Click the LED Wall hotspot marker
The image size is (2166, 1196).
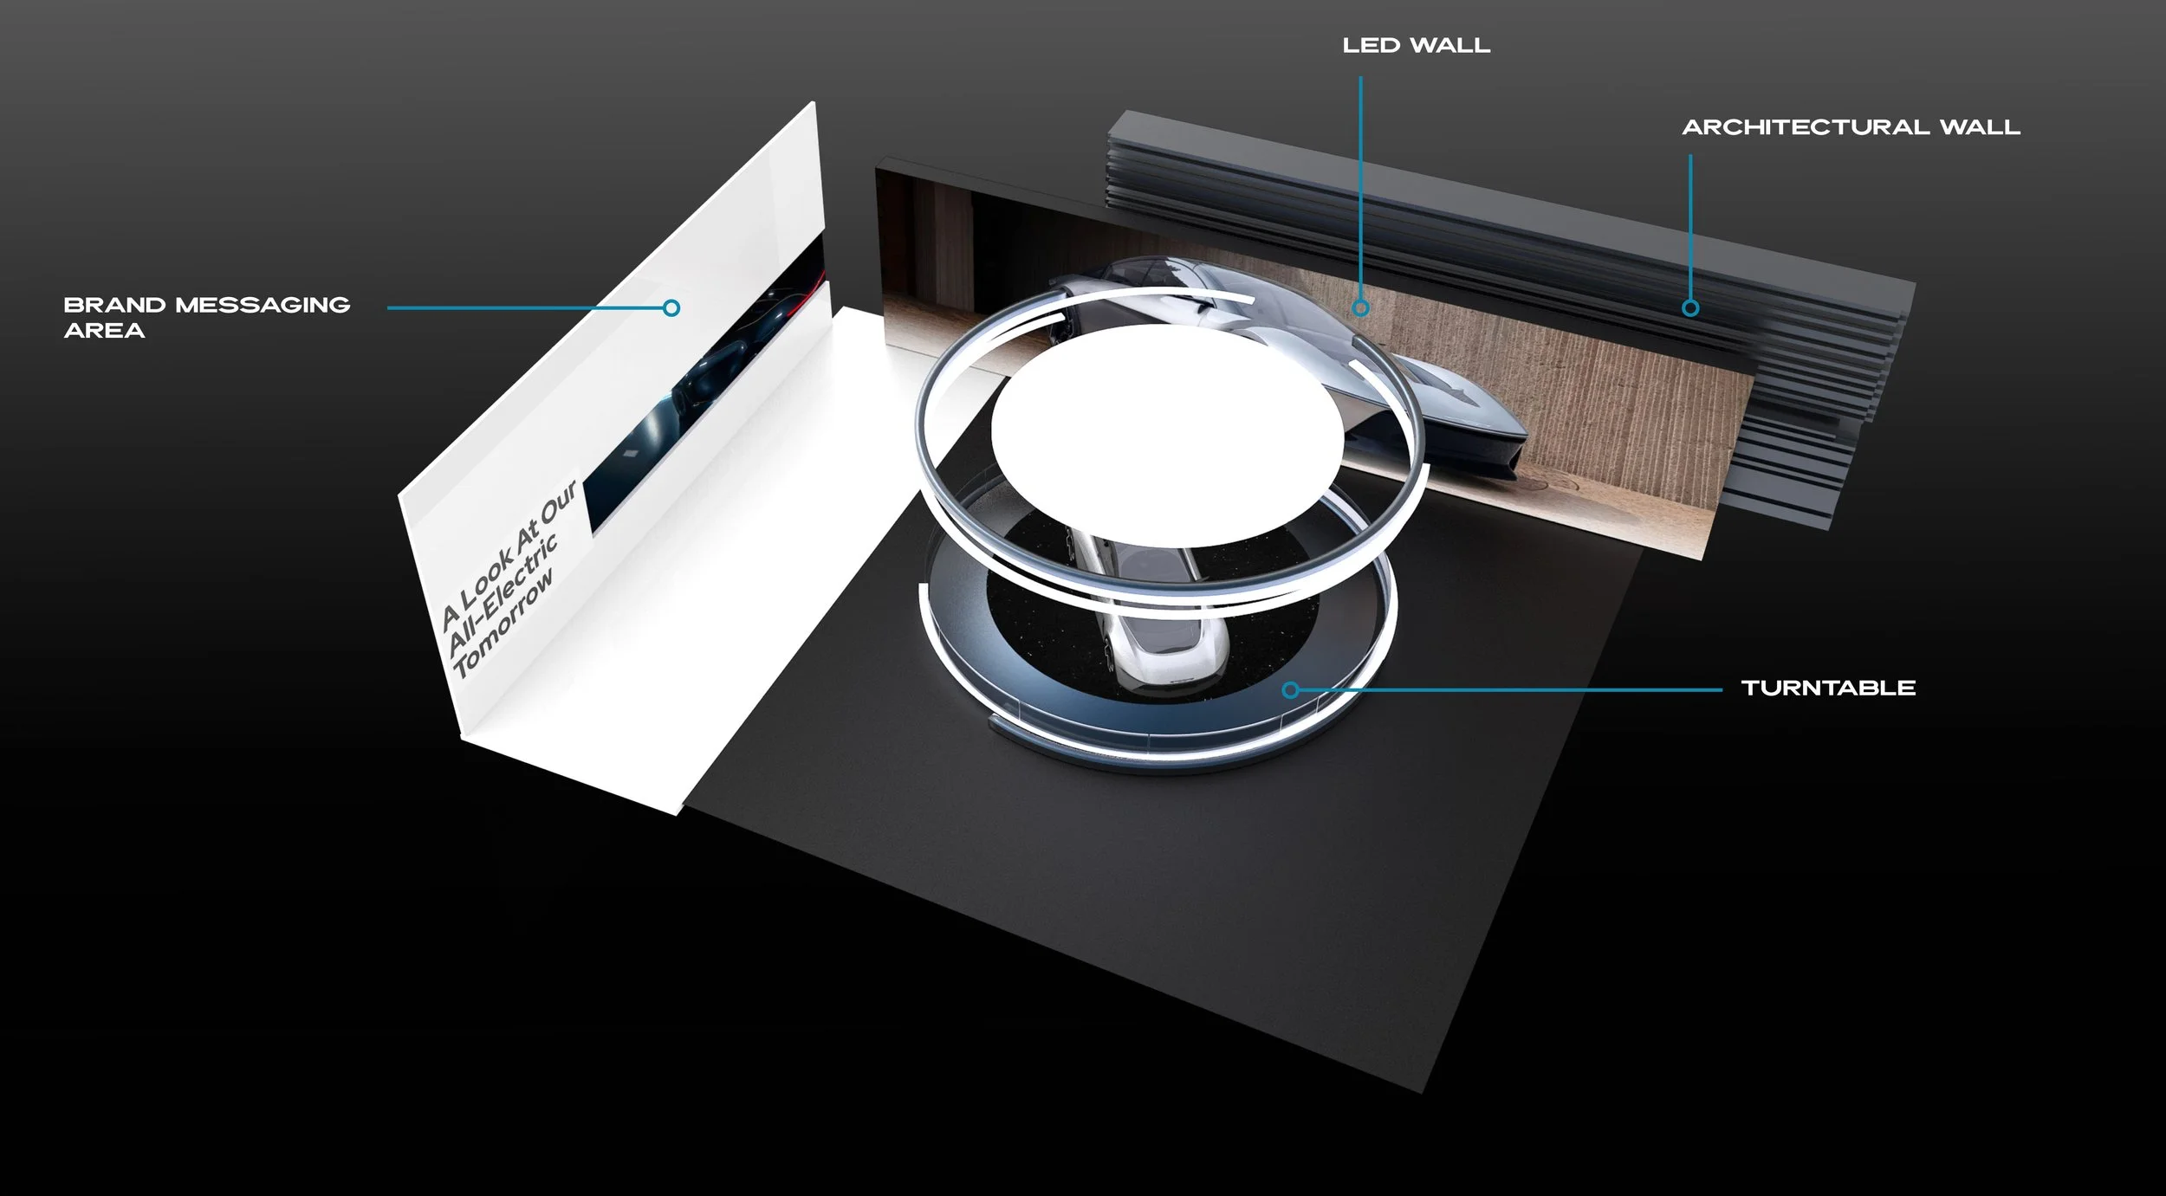tap(1360, 307)
